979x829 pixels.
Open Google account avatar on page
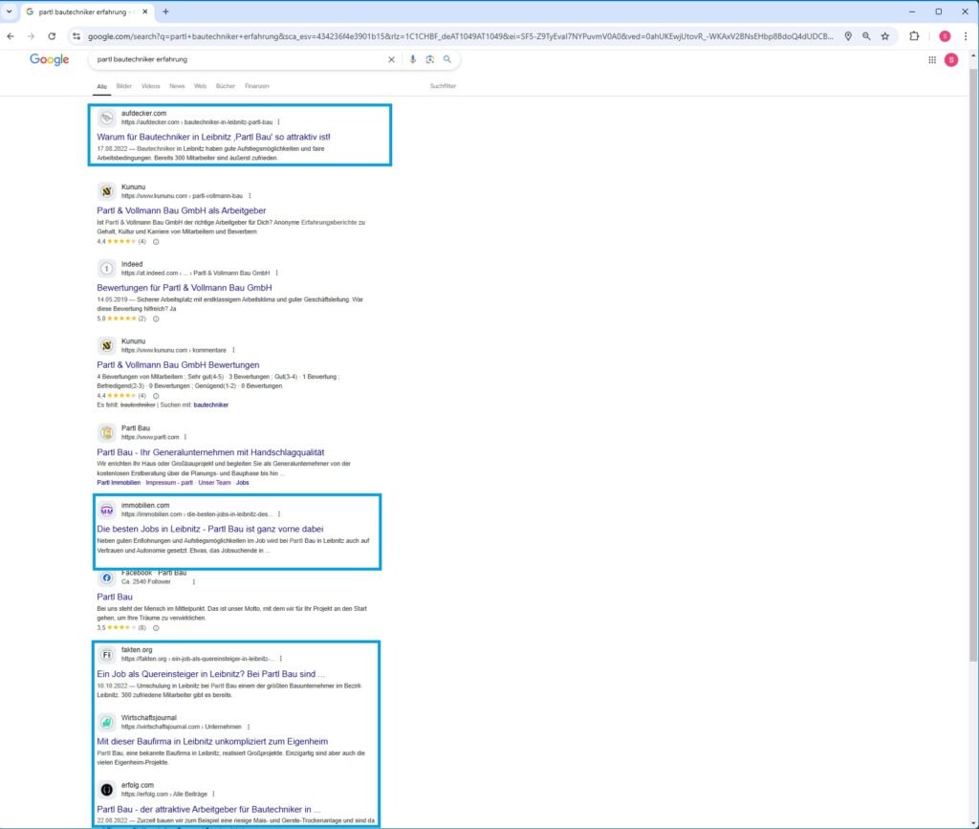[951, 60]
